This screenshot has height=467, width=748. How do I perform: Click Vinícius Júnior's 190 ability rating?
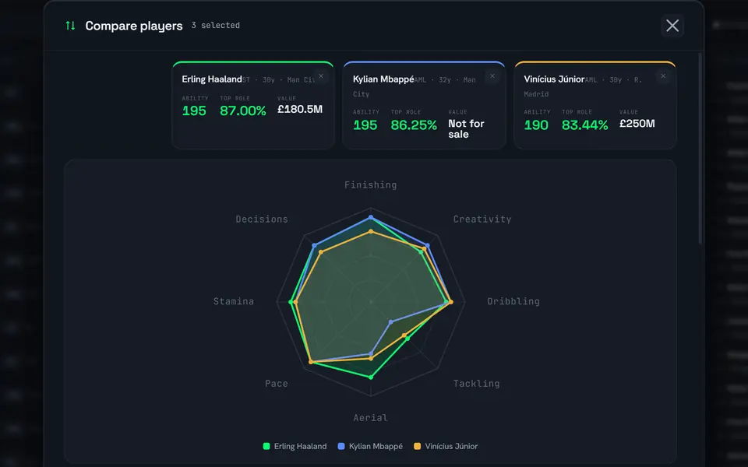pos(536,125)
